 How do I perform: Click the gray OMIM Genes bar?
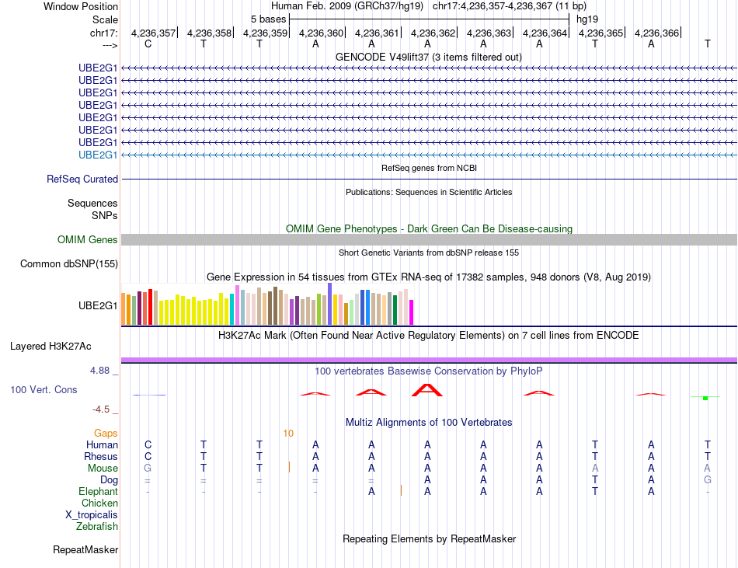pyautogui.click(x=429, y=239)
